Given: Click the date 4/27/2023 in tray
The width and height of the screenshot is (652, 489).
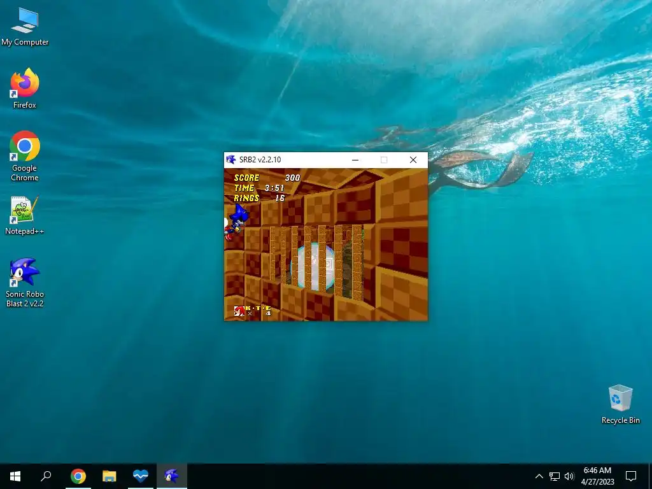Looking at the screenshot, I should (597, 482).
